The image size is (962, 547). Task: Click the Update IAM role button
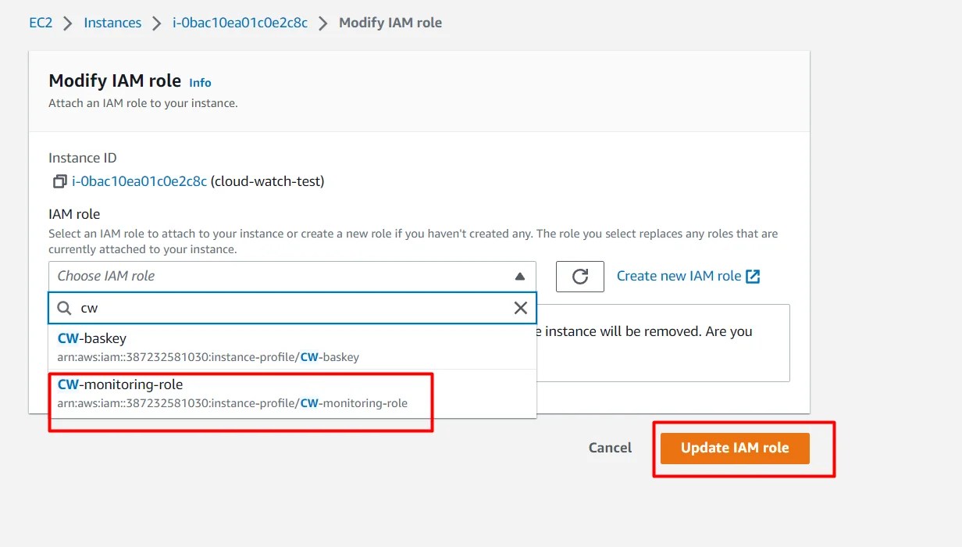734,448
